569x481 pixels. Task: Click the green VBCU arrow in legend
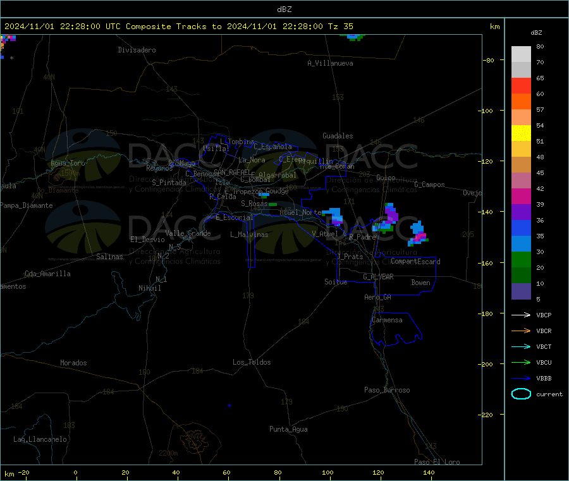[521, 362]
